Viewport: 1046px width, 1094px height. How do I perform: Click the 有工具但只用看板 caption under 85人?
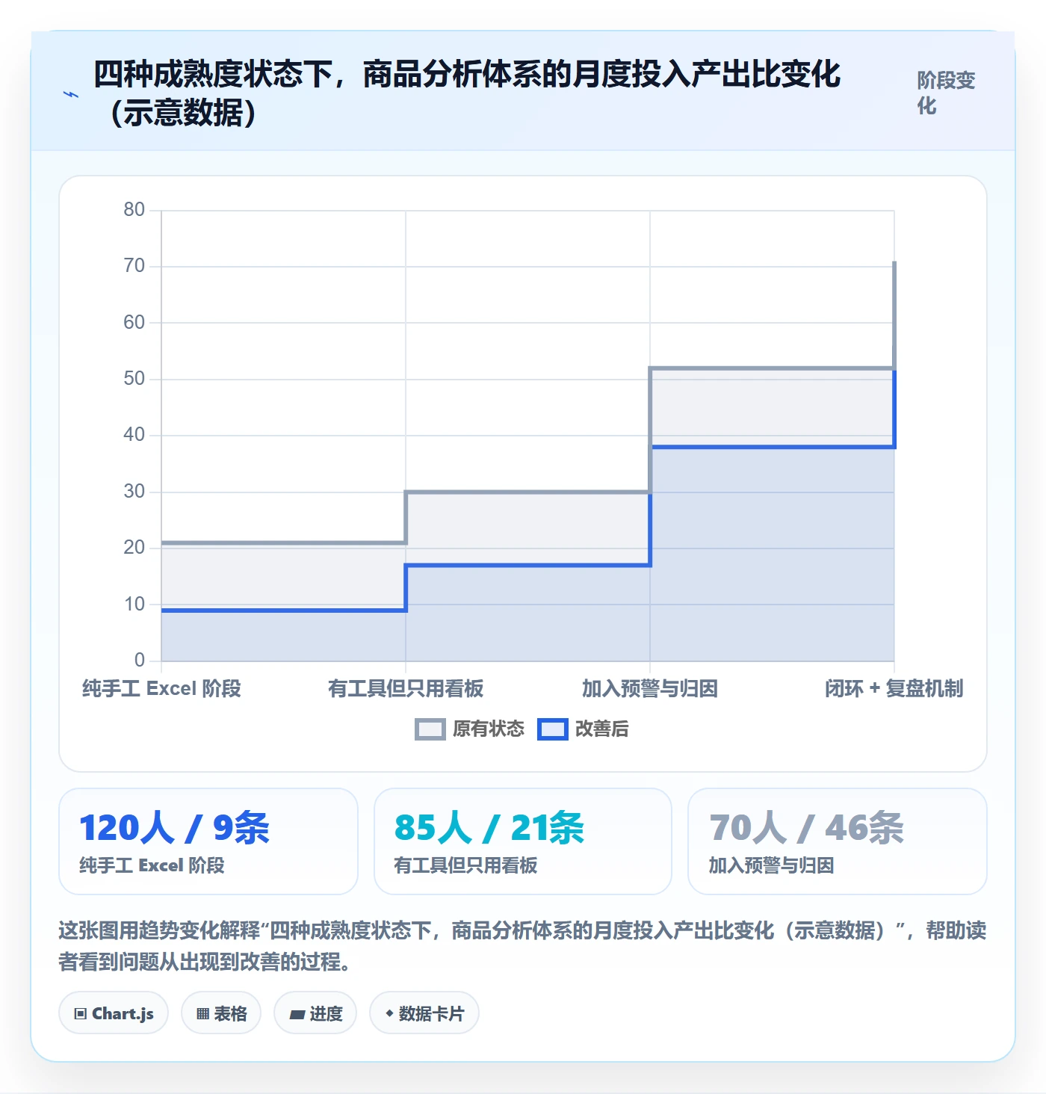[x=465, y=865]
